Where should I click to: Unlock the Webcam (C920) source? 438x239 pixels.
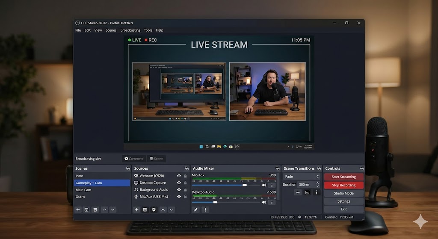(x=185, y=176)
